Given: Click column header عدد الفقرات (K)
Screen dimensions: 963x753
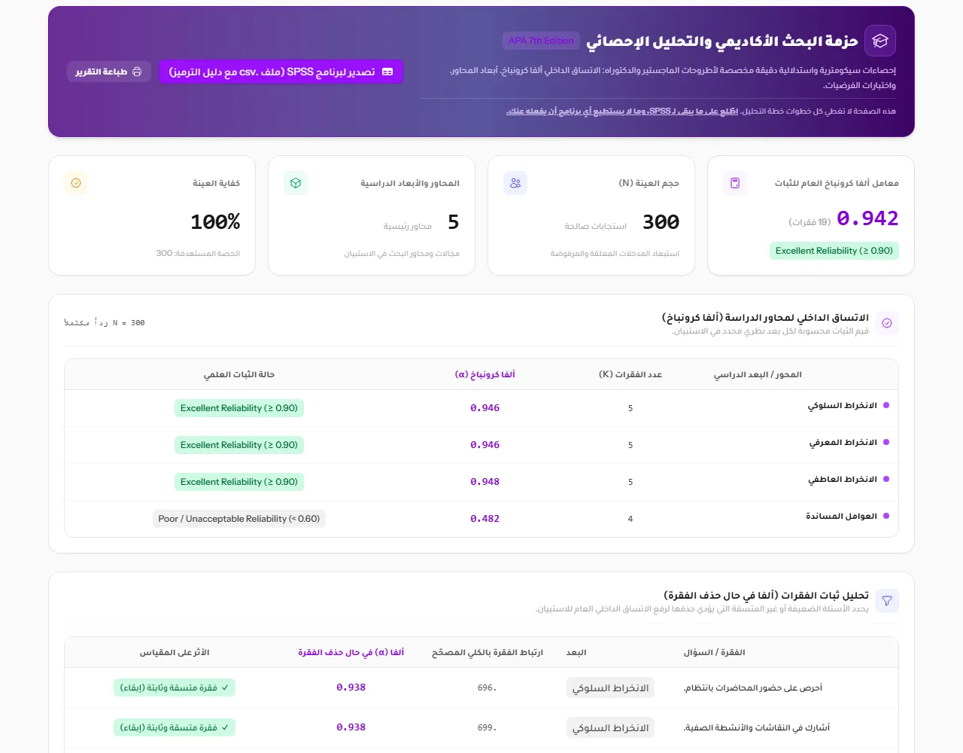Looking at the screenshot, I should point(630,374).
